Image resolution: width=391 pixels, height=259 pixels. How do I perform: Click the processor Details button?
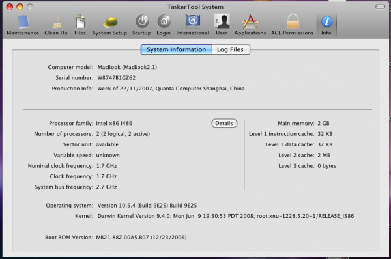coord(224,123)
